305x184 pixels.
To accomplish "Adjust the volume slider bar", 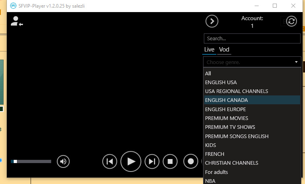I will pos(31,161).
